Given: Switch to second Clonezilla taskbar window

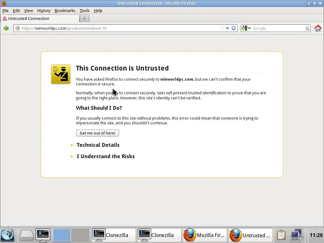Looking at the screenshot, I should point(159,235).
